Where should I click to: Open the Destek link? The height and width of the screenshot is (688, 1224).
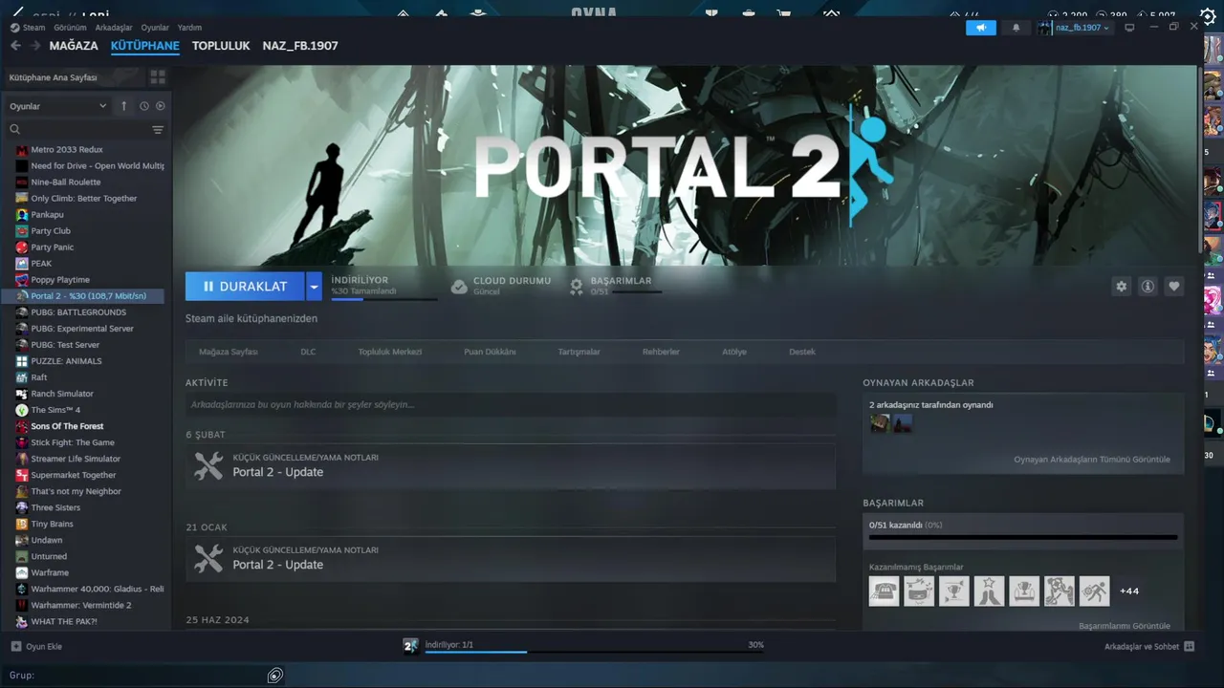click(x=802, y=352)
